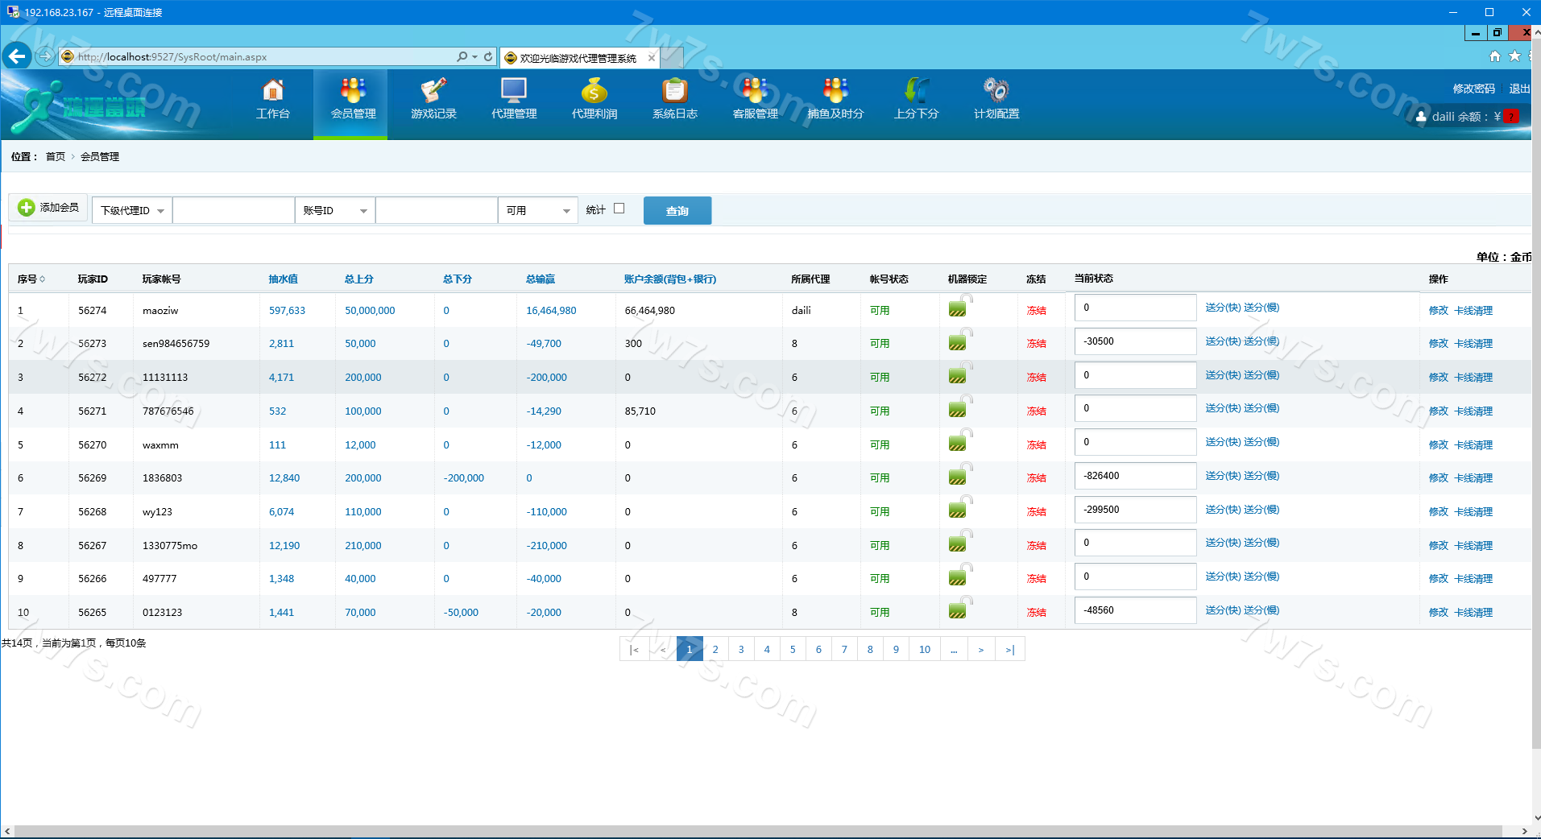The width and height of the screenshot is (1541, 839).
Task: Open the 工作台 home icon
Action: [273, 90]
